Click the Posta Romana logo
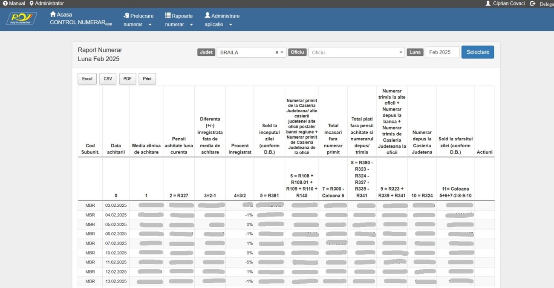The height and width of the screenshot is (288, 554). click(x=21, y=19)
